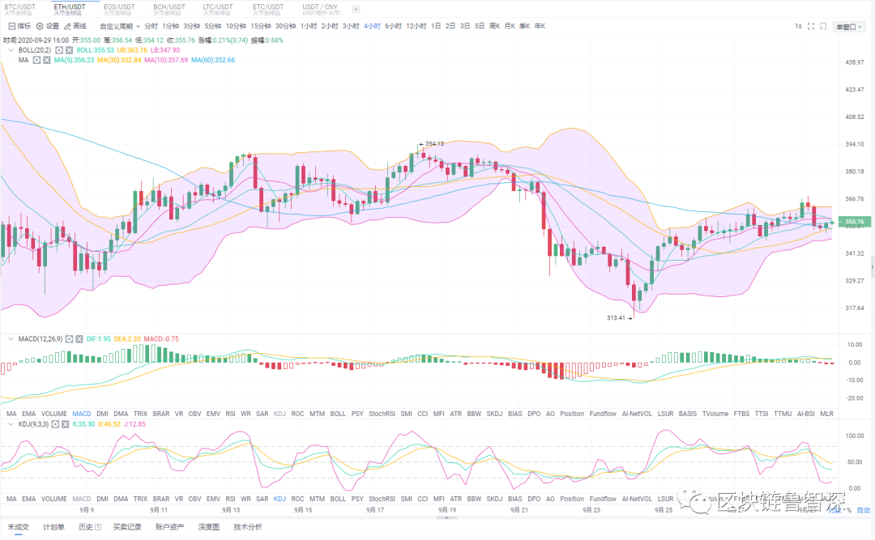This screenshot has width=875, height=540.
Task: Select the 分时 time-sharing interval
Action: (x=152, y=26)
